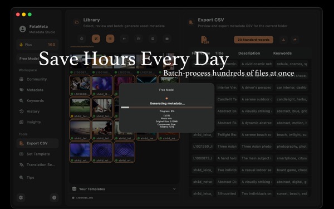This screenshot has width=334, height=209.
Task: Select the L103089 thumbnail in Library
Action: pyautogui.click(x=80, y=85)
